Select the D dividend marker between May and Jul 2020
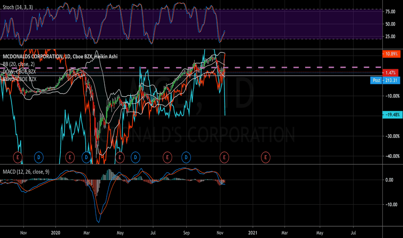Viewport: 403px width, 238px height. click(135, 157)
